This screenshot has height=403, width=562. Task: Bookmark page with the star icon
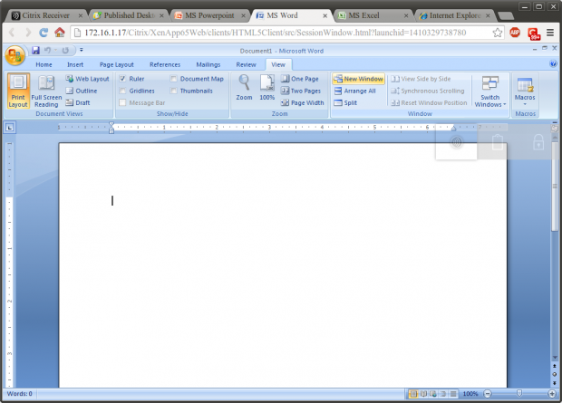(x=497, y=33)
